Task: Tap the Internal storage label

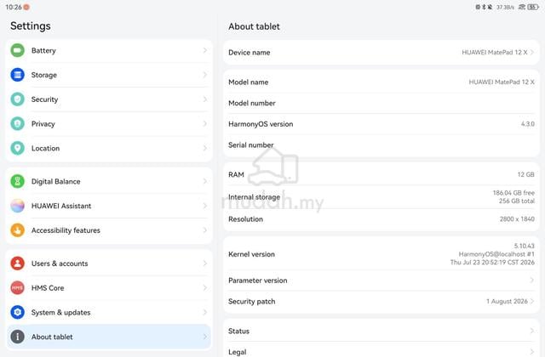Action: pyautogui.click(x=254, y=196)
